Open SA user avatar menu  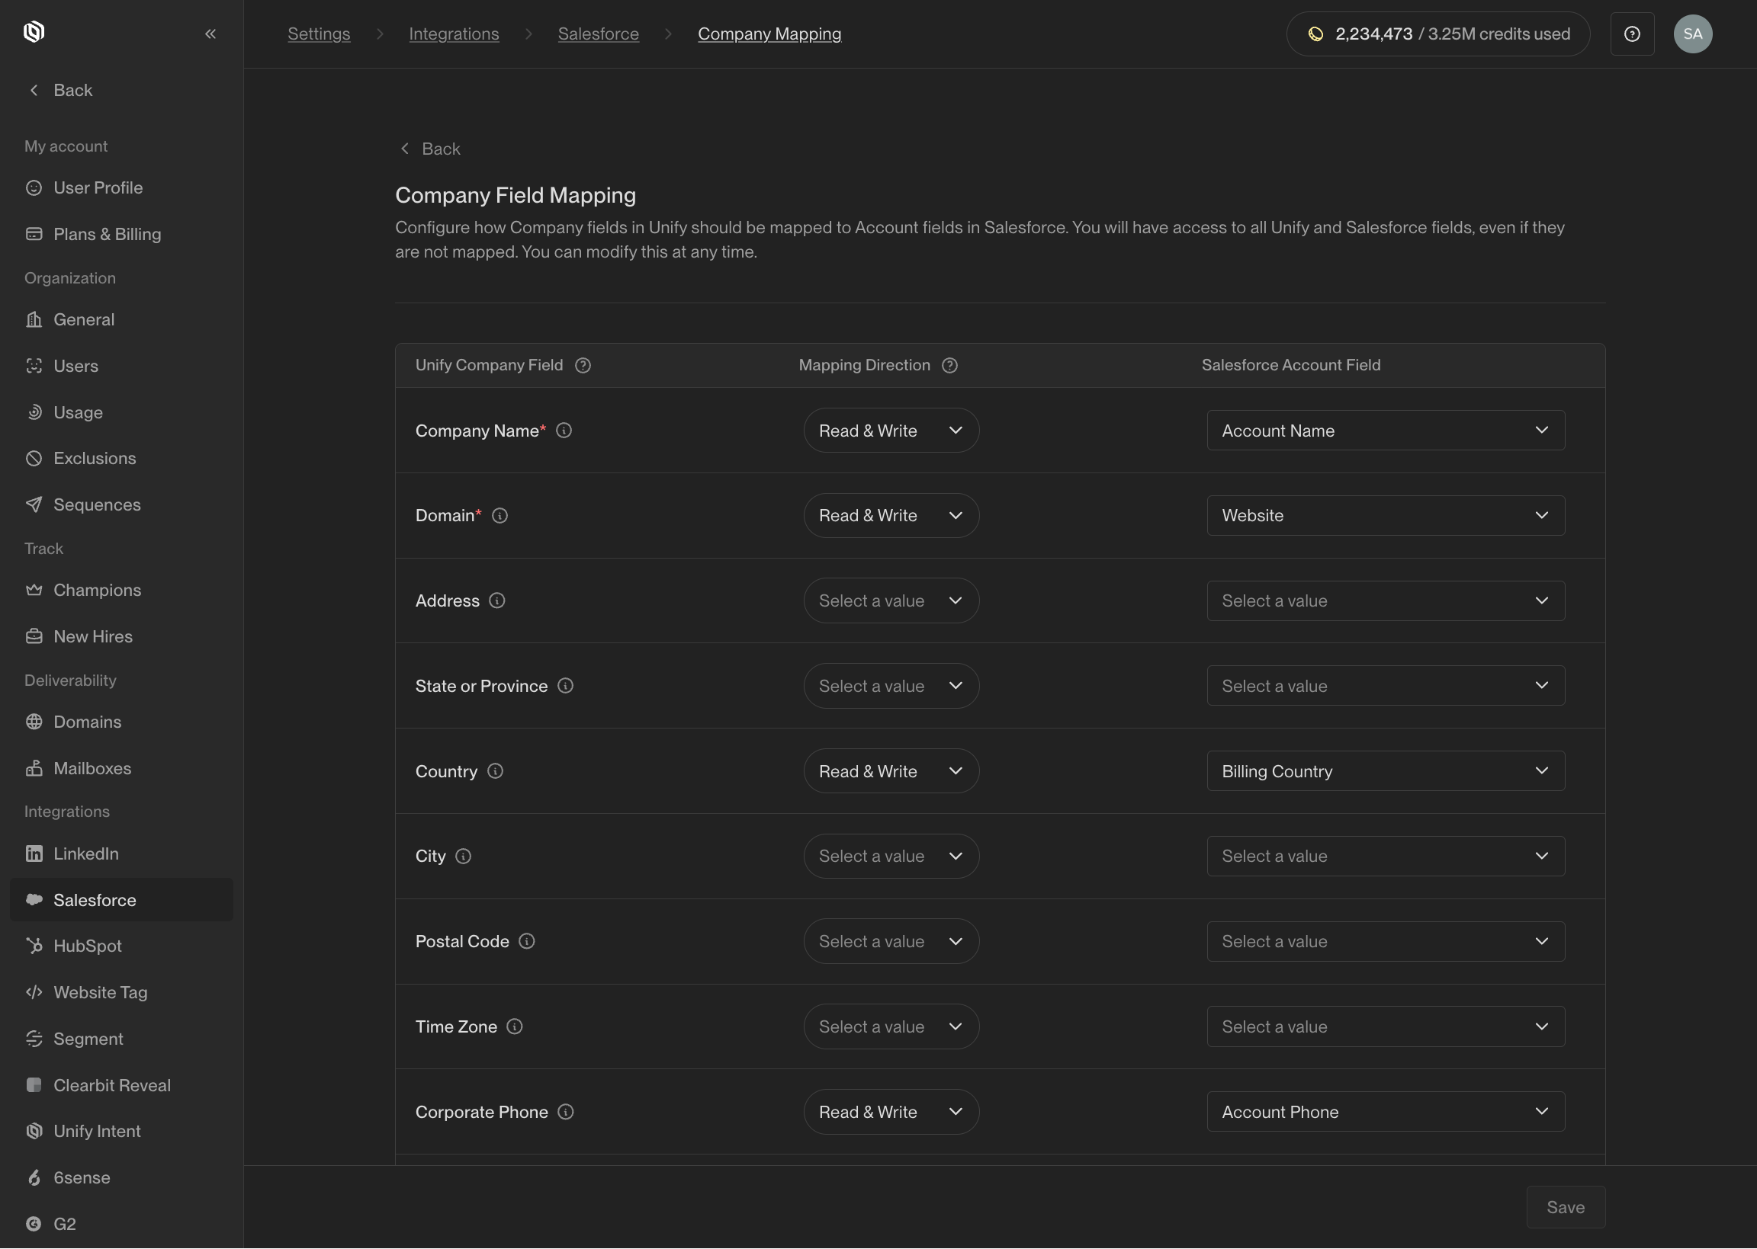(1691, 34)
